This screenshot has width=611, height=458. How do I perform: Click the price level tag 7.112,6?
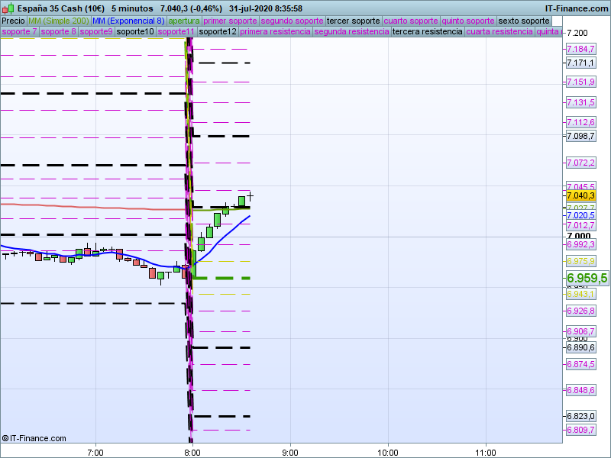point(581,122)
